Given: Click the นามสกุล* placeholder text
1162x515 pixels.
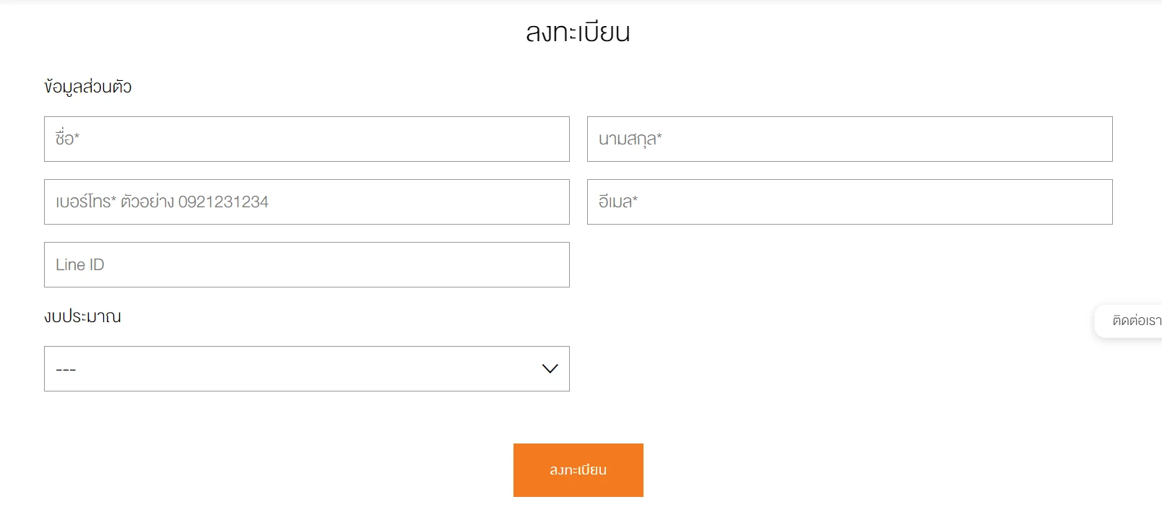Looking at the screenshot, I should pos(630,139).
